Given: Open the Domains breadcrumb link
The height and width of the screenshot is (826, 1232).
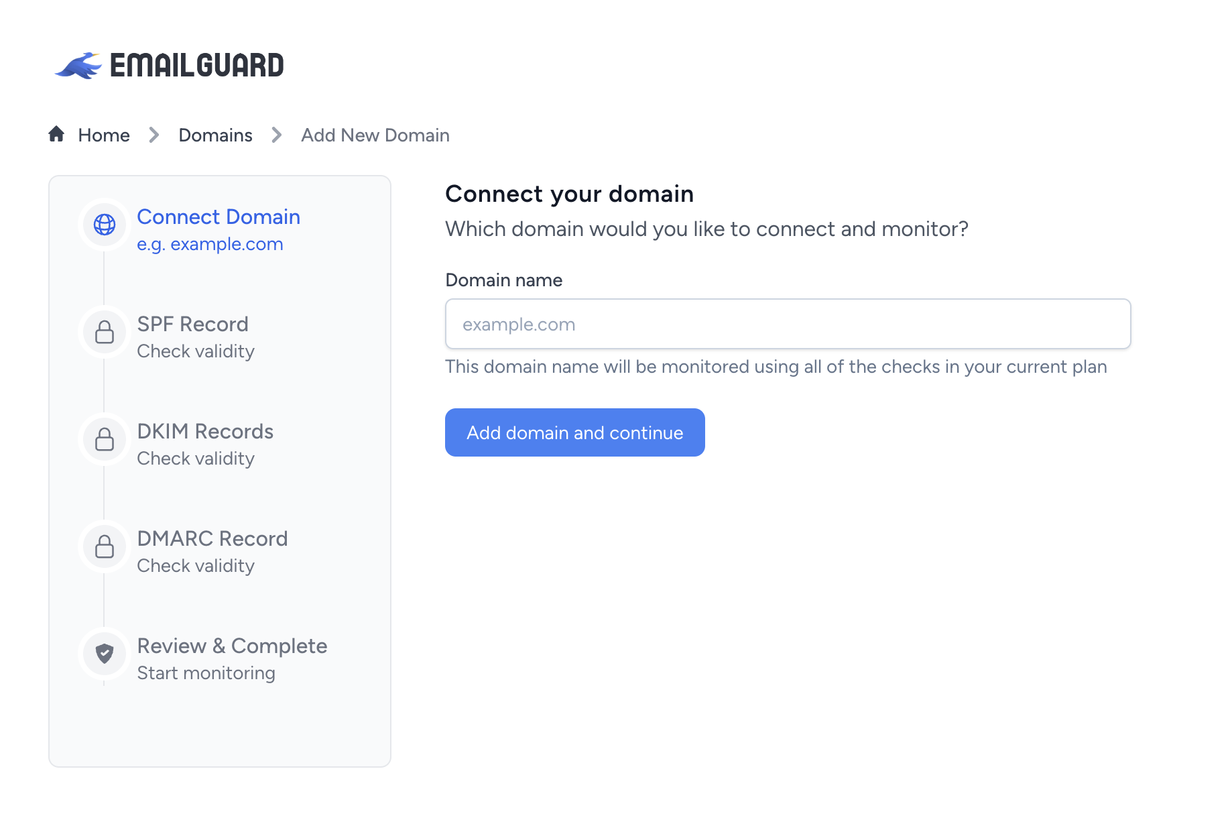Looking at the screenshot, I should [x=215, y=135].
